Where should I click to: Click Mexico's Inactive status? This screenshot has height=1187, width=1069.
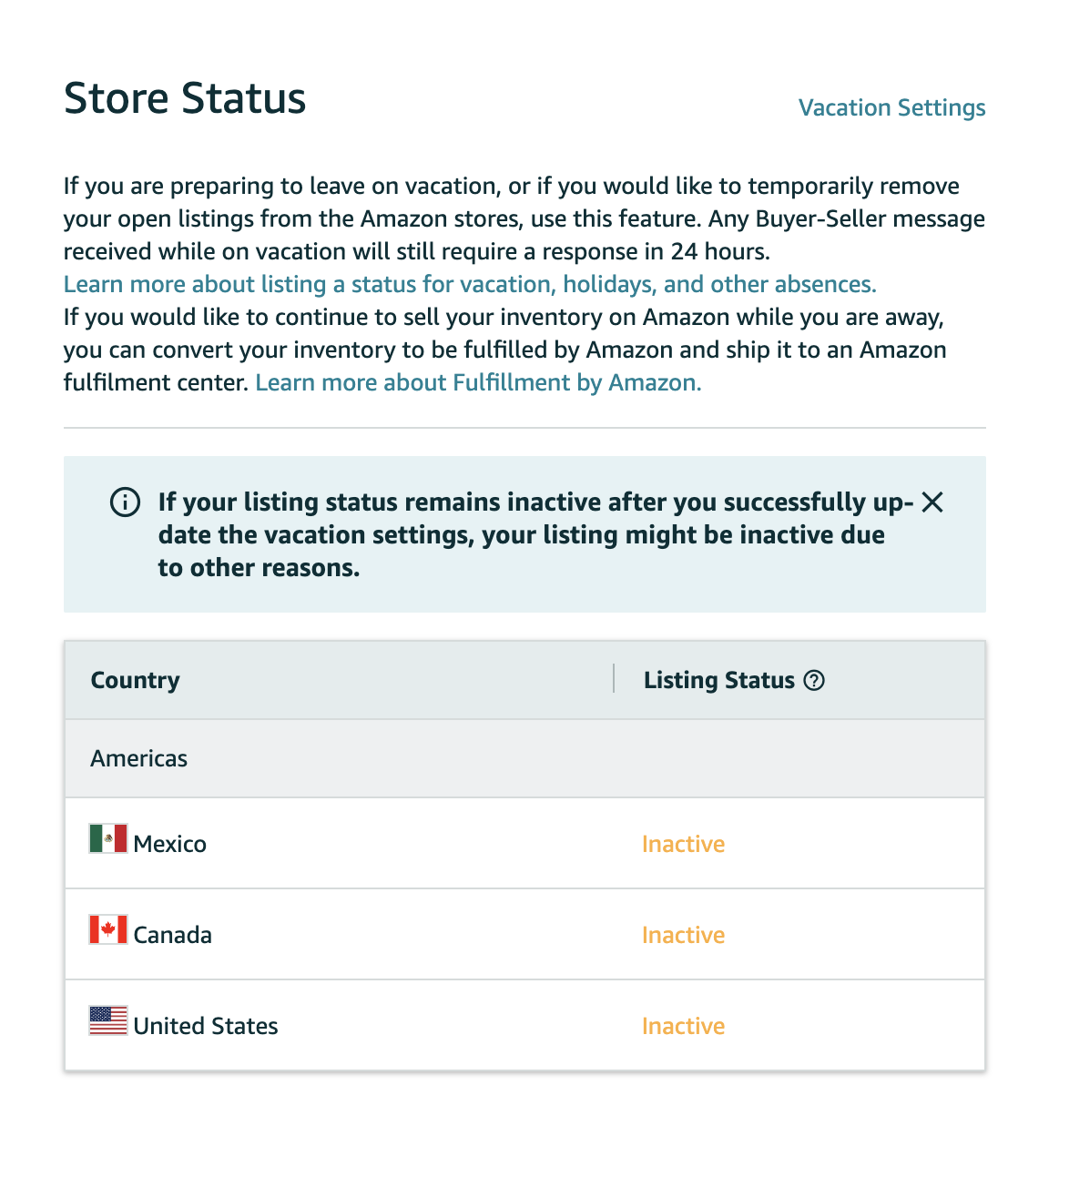(x=683, y=844)
